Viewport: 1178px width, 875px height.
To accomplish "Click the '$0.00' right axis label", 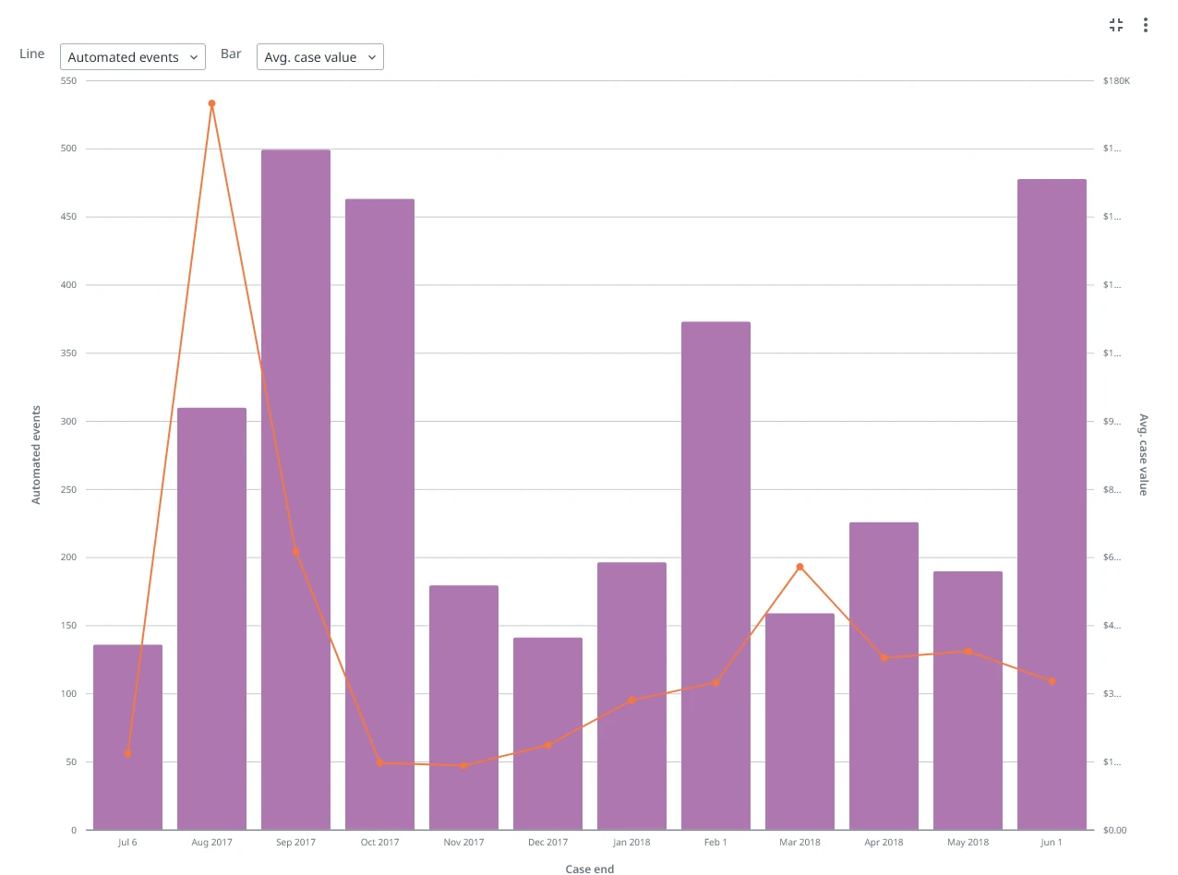I will [1114, 831].
